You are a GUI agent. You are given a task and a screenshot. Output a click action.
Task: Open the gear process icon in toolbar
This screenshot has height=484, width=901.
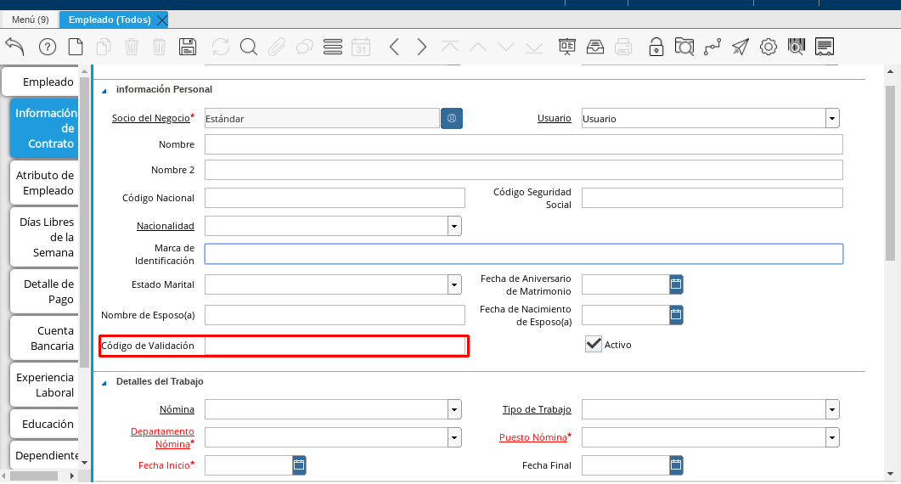click(x=768, y=47)
